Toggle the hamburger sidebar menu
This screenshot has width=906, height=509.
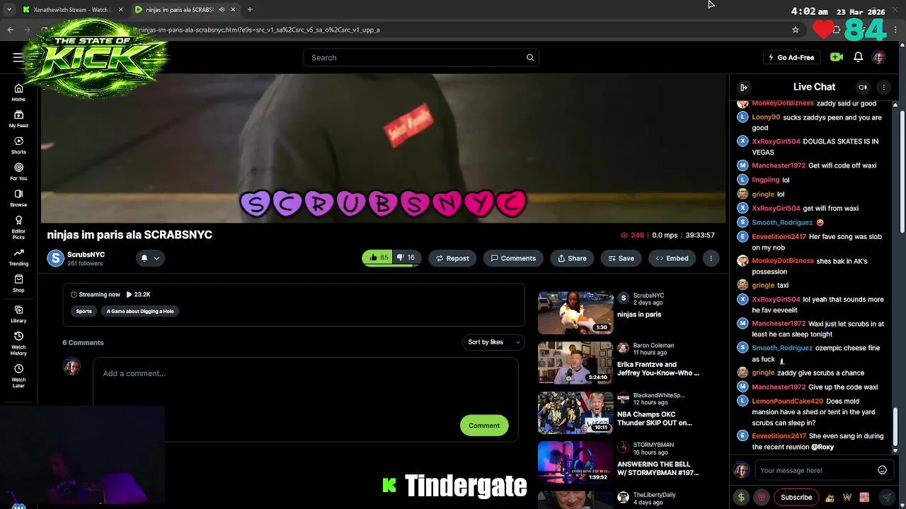click(x=18, y=57)
